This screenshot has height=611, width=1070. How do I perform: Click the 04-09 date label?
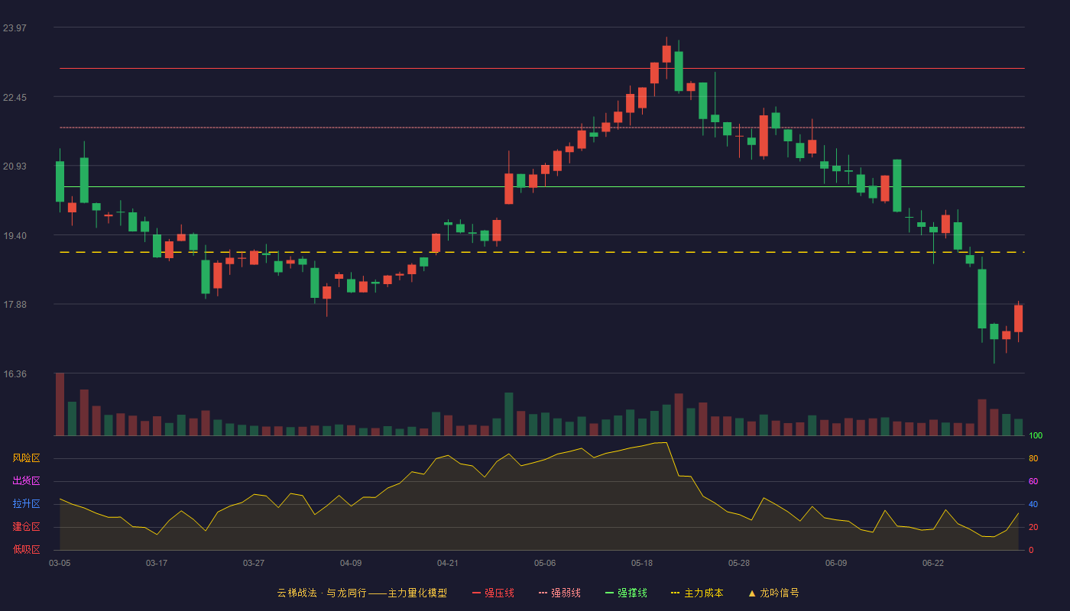tap(351, 563)
